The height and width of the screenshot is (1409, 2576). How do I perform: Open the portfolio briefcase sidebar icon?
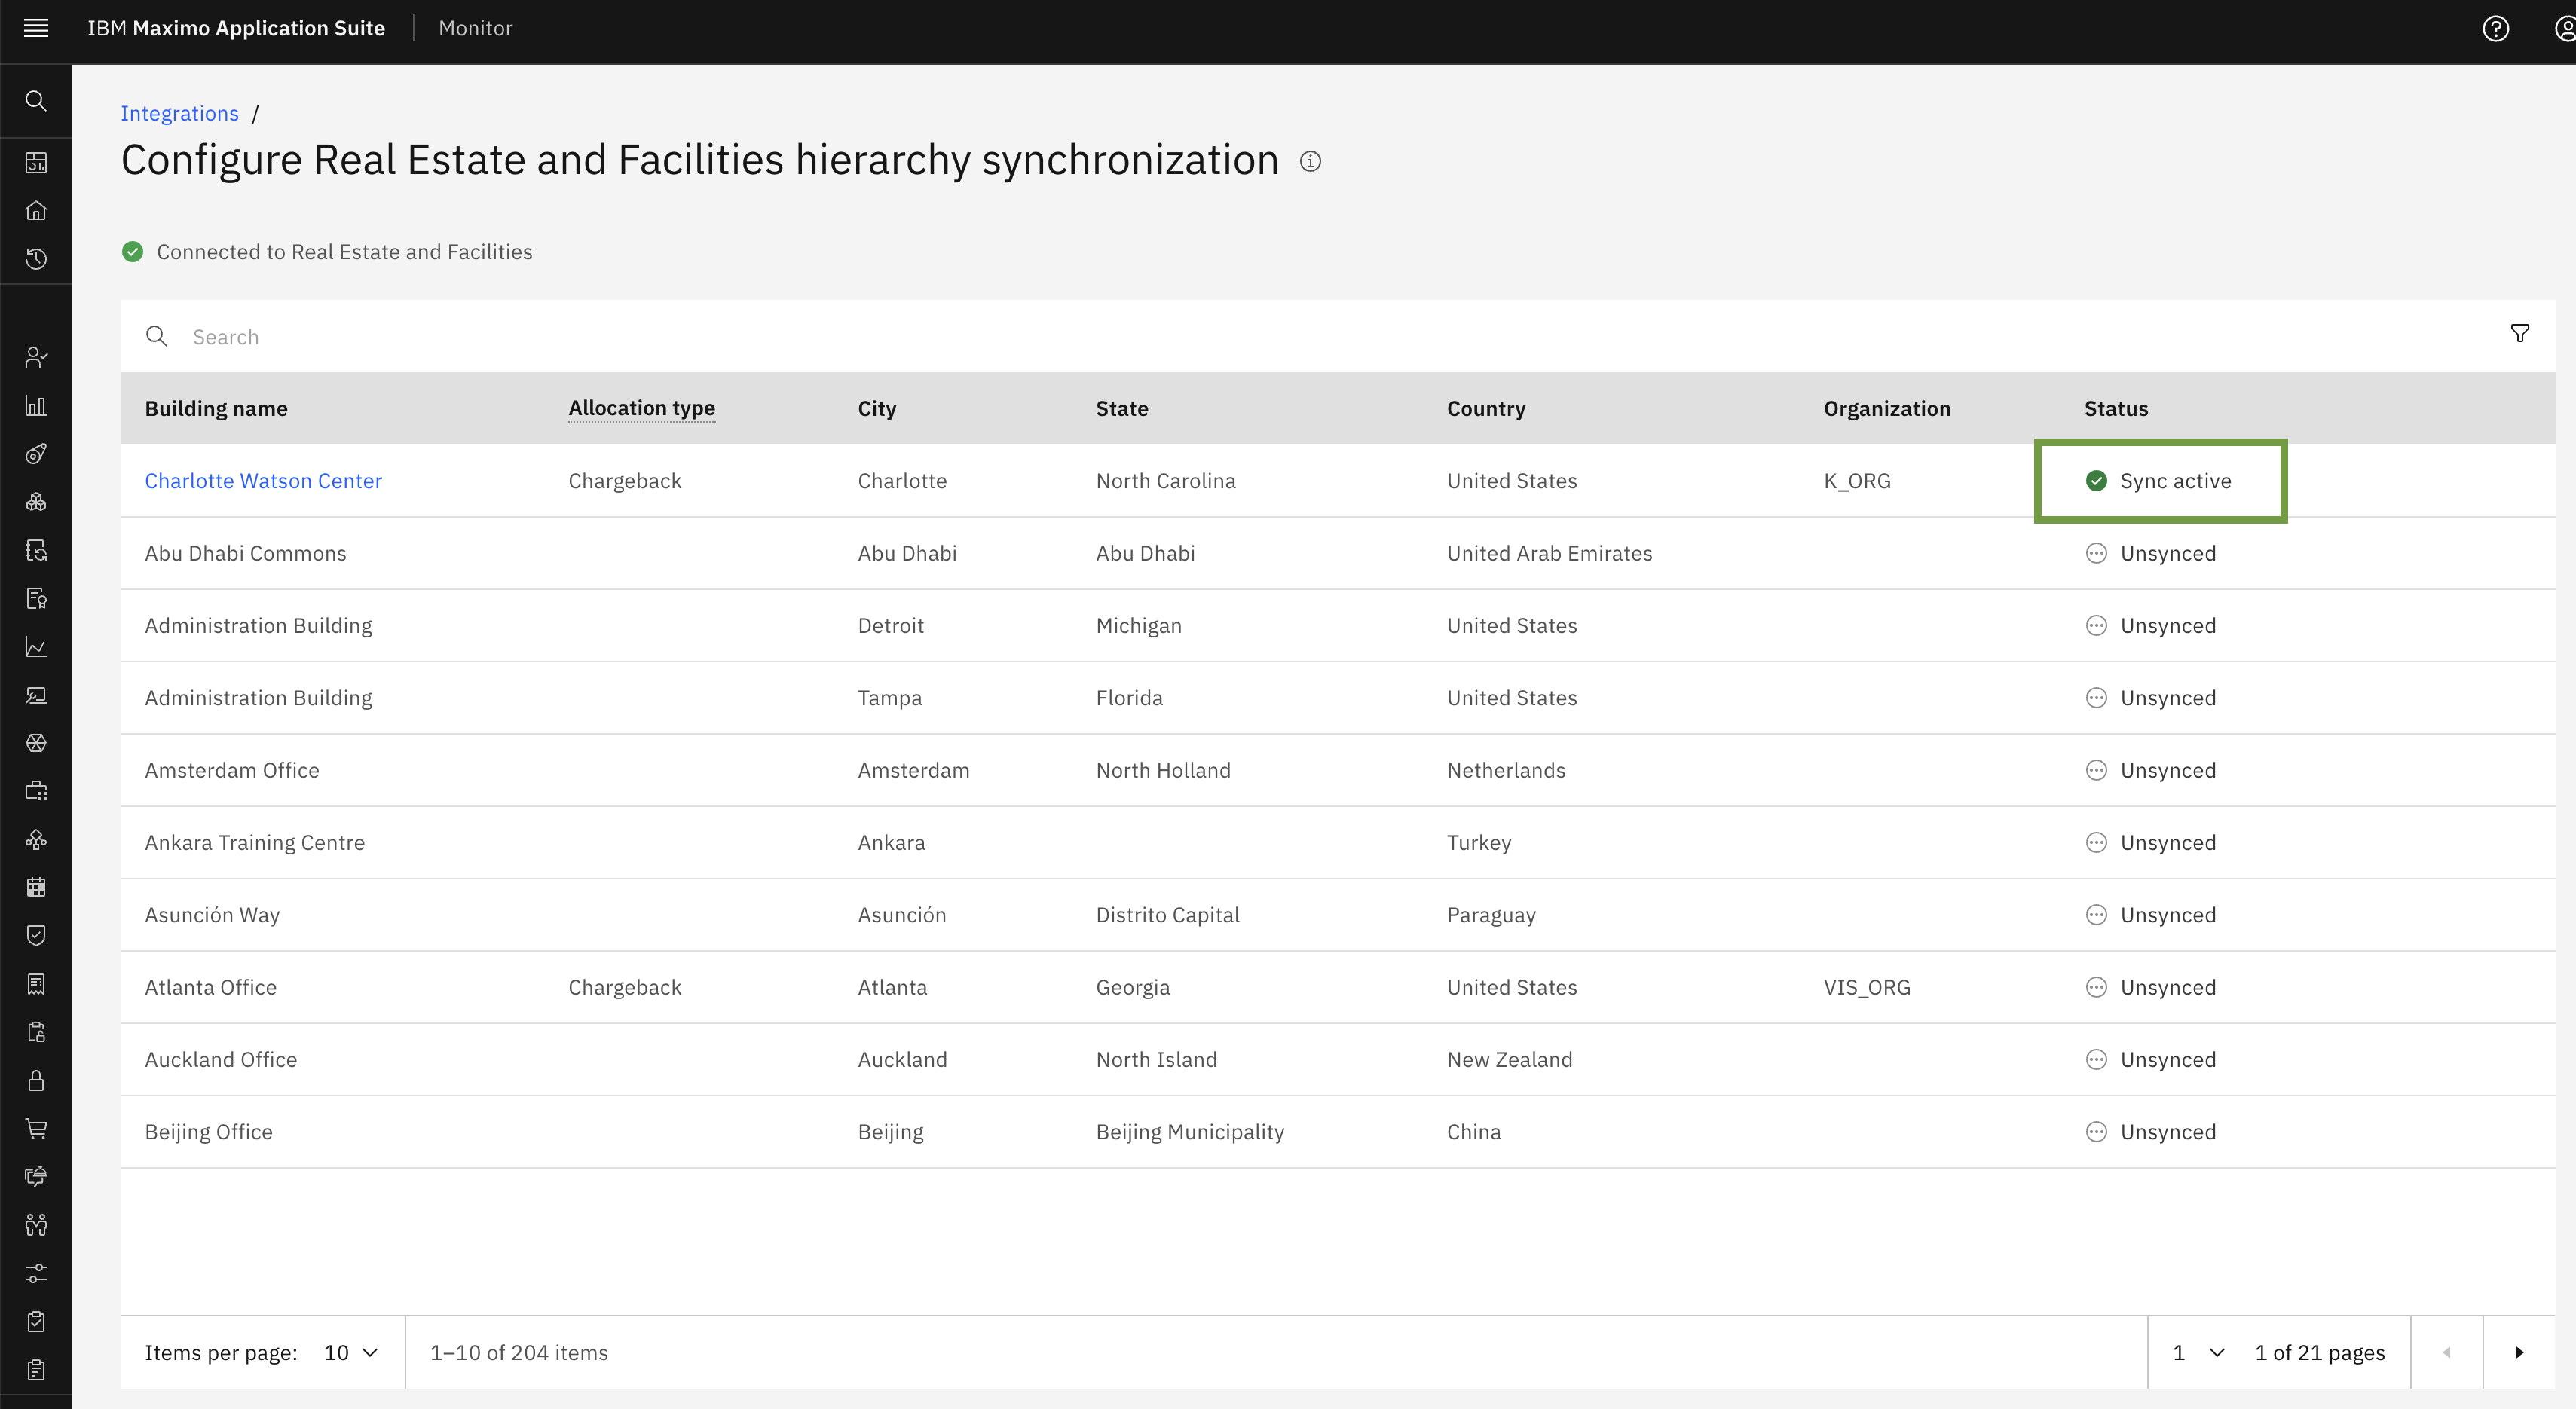(x=36, y=791)
